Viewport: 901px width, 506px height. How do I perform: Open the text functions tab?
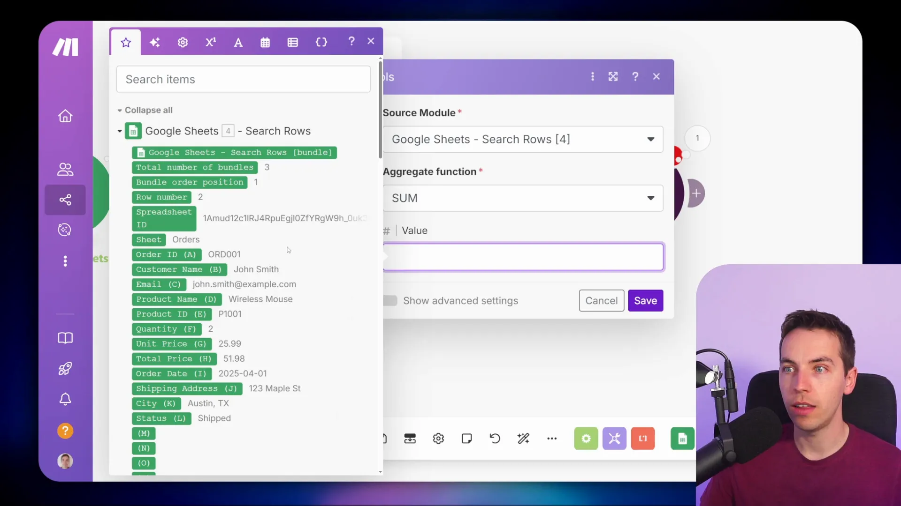[x=238, y=43]
